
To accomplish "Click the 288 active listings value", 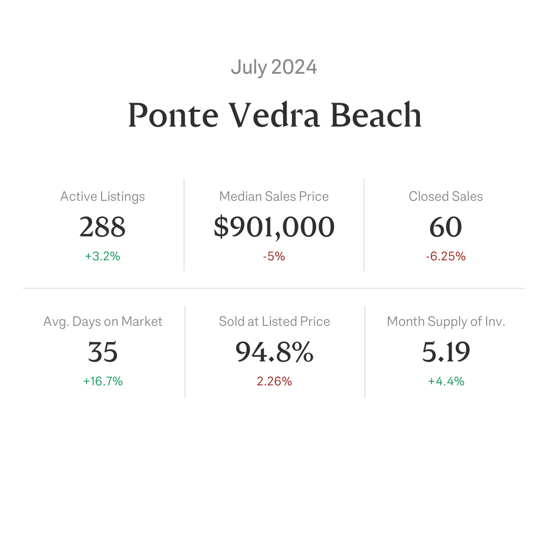I will [x=102, y=227].
